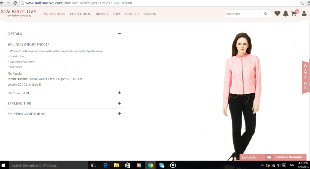Click the 'Length: 20", 51 cm' line
The height and width of the screenshot is (169, 310).
(24, 84)
